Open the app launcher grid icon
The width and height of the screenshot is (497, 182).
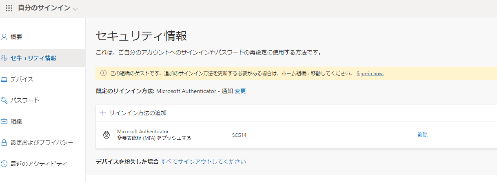tap(9, 8)
